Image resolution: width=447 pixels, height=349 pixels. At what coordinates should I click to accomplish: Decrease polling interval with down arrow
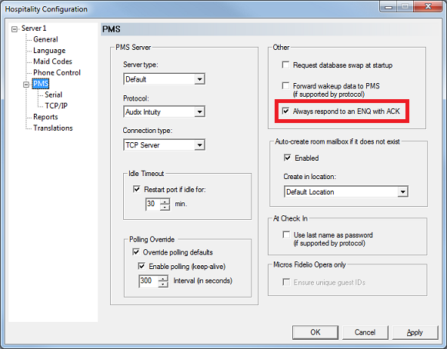pos(163,284)
